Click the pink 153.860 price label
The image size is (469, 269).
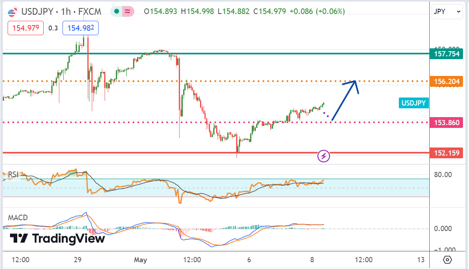446,122
